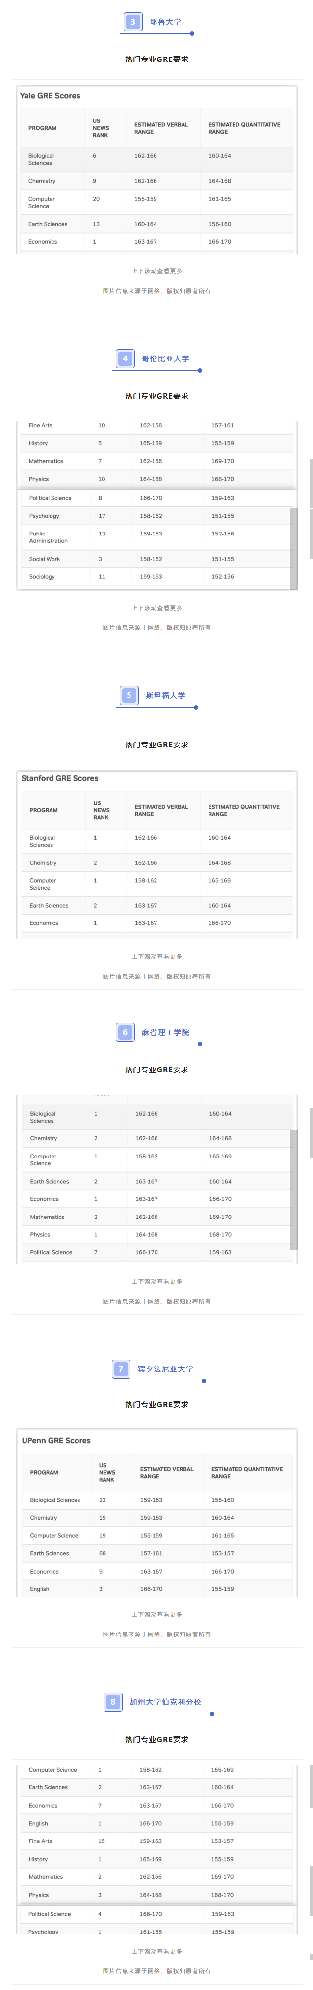Viewport: 313px width, 1990px height.
Task: Click 上下滚动查看更多 under the UPenn table
Action: pyautogui.click(x=156, y=1614)
